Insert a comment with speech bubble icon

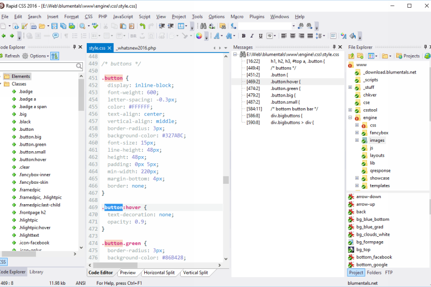pos(55,36)
